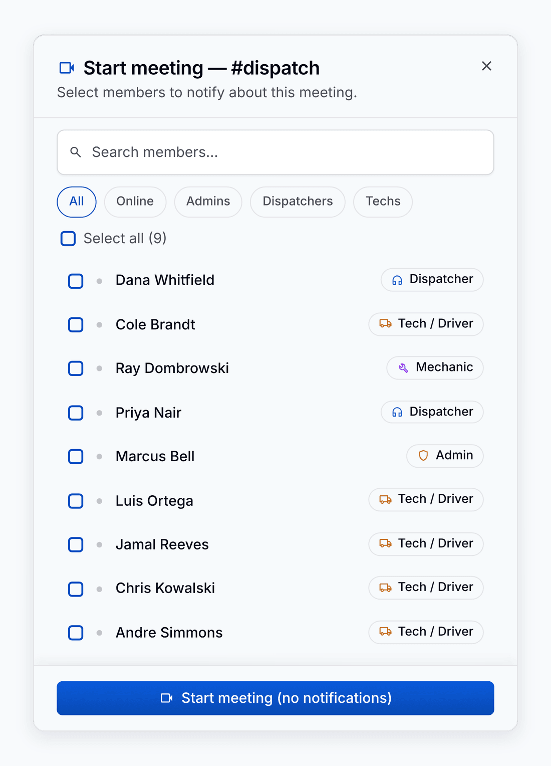Image resolution: width=551 pixels, height=766 pixels.
Task: Click the Start meeting — #dispatch heading
Action: tap(201, 68)
